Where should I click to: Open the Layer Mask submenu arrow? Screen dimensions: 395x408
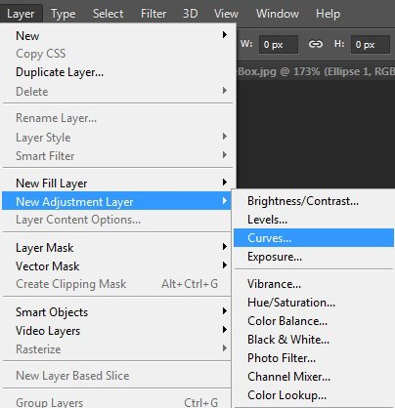pos(225,247)
